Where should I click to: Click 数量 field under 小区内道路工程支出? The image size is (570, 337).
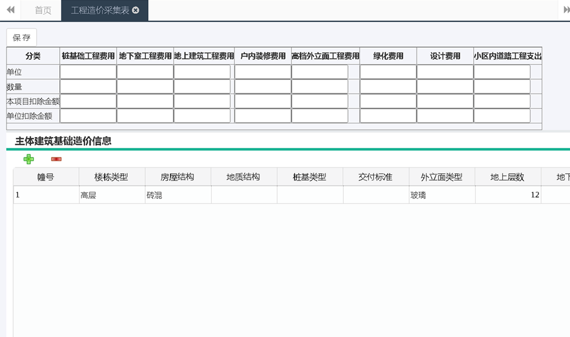point(502,87)
